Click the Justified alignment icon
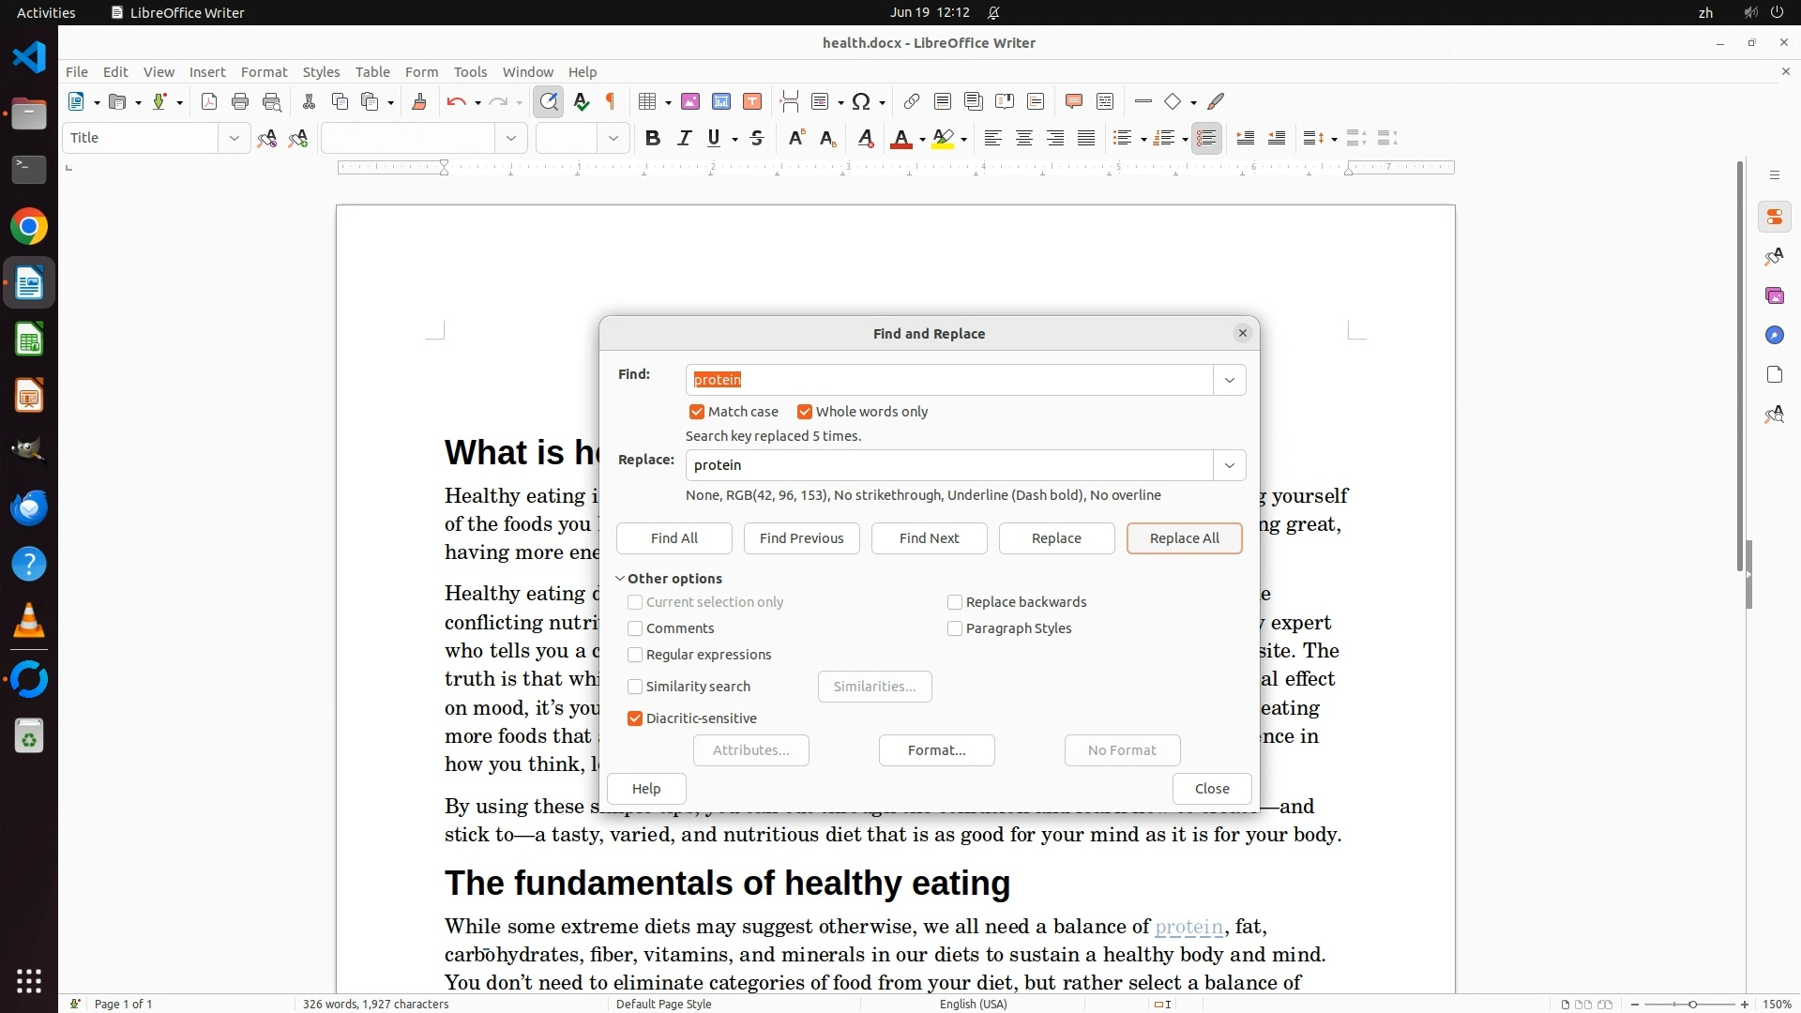 pyautogui.click(x=1086, y=139)
